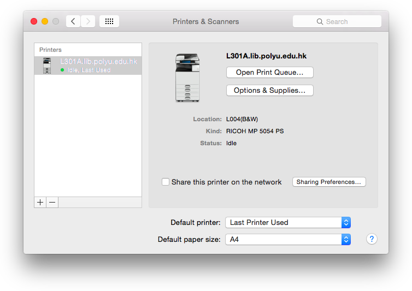Click the large RICOH printer image
The image size is (412, 291).
click(x=187, y=78)
